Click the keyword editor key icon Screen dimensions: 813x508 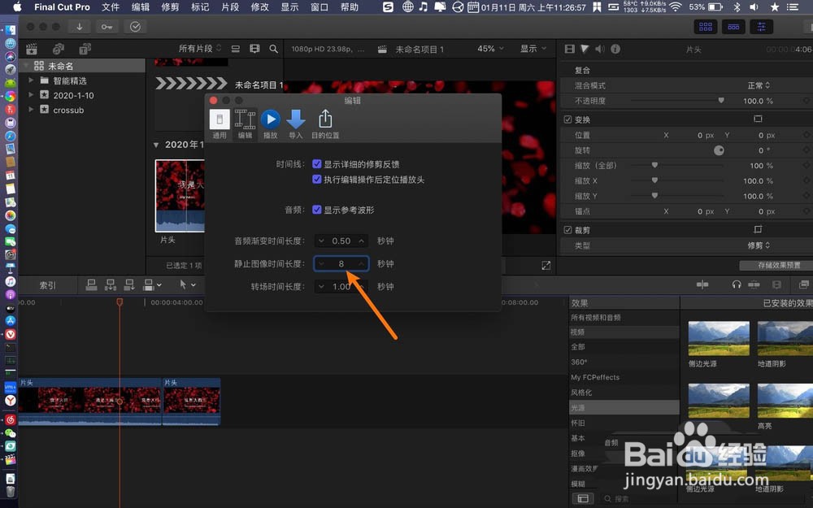[x=107, y=27]
